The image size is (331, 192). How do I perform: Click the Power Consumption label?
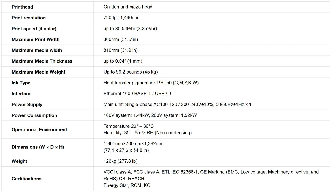pos(34,115)
